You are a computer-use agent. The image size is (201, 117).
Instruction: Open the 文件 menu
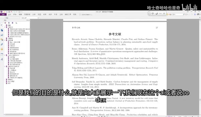3,15
